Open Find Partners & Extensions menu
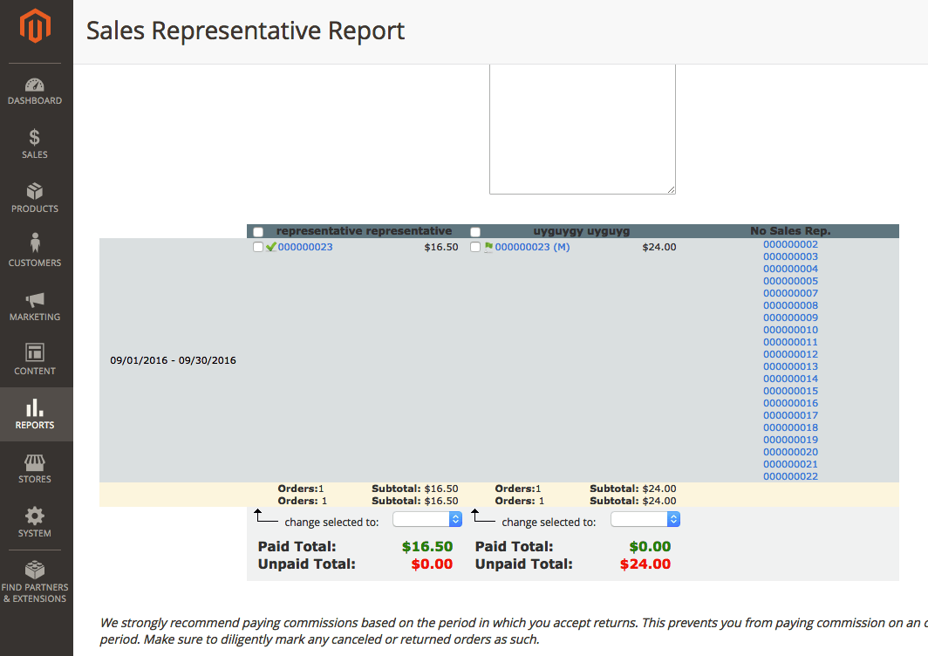 (x=35, y=581)
